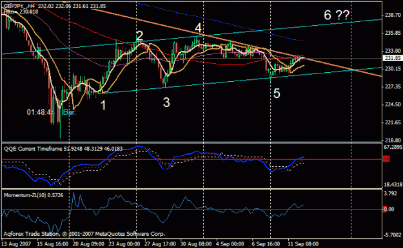The height and width of the screenshot is (248, 403).
Task: Click the 230.15 price scale level
Action: pyautogui.click(x=393, y=69)
